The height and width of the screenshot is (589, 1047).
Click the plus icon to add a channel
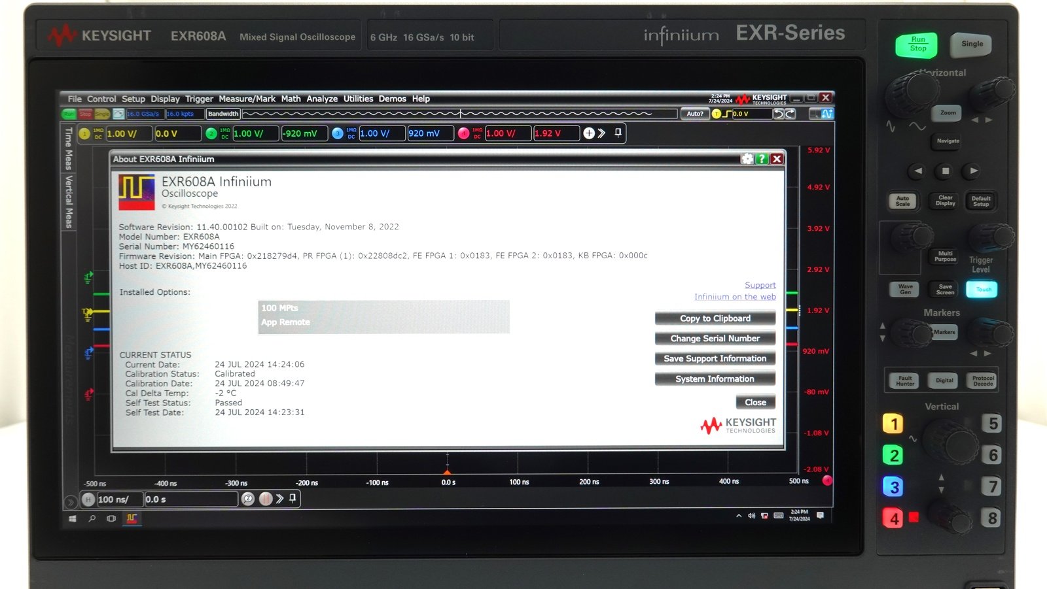point(589,133)
